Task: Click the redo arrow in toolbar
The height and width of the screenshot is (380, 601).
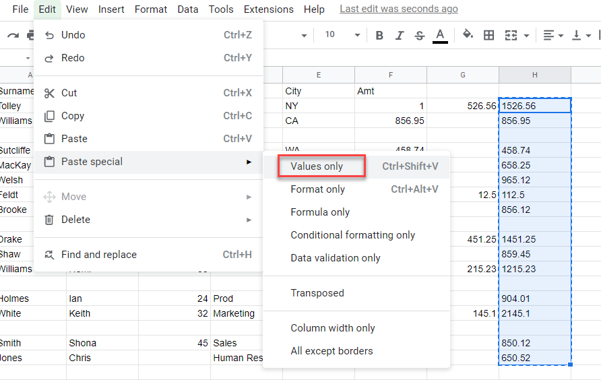Action: pos(13,35)
